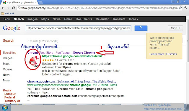The image size is (189, 111).
Task: Click Learn more in the privacy notice
Action: click(x=157, y=54)
